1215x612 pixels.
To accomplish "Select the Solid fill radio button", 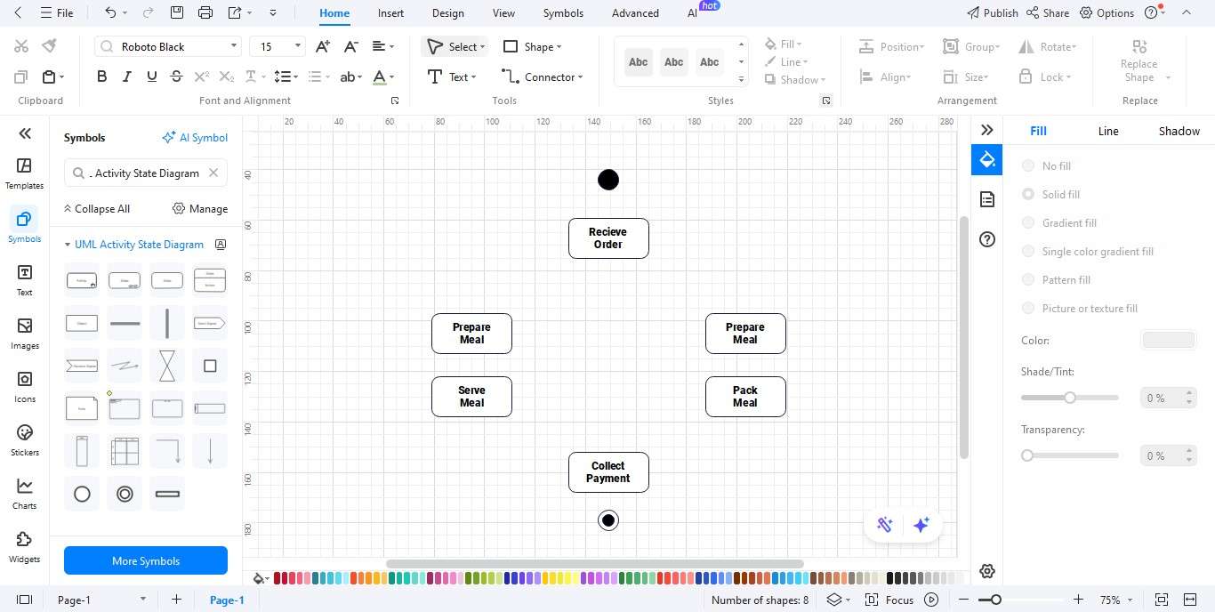I will (x=1028, y=194).
